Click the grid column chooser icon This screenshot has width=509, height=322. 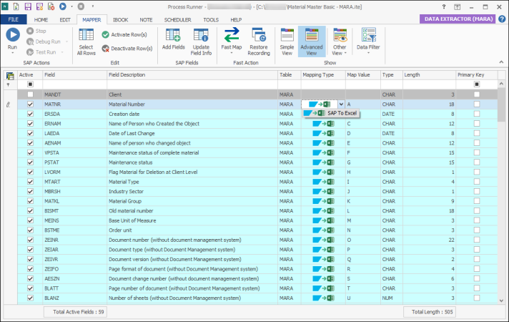[10, 76]
